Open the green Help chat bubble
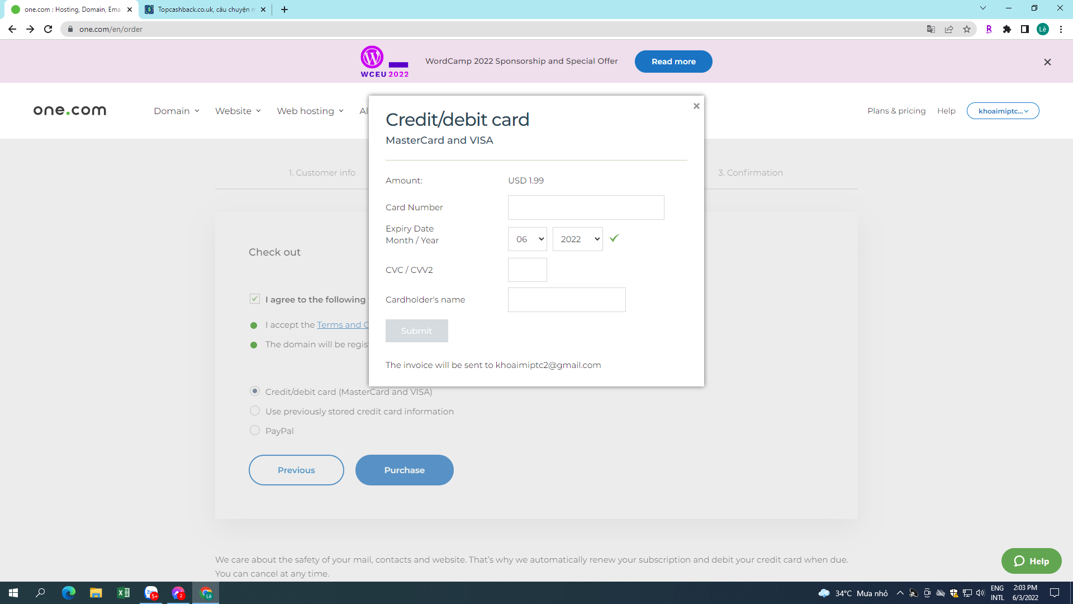 [1031, 561]
